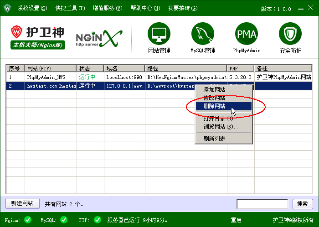Expand the 增值服务 menu

(108, 8)
